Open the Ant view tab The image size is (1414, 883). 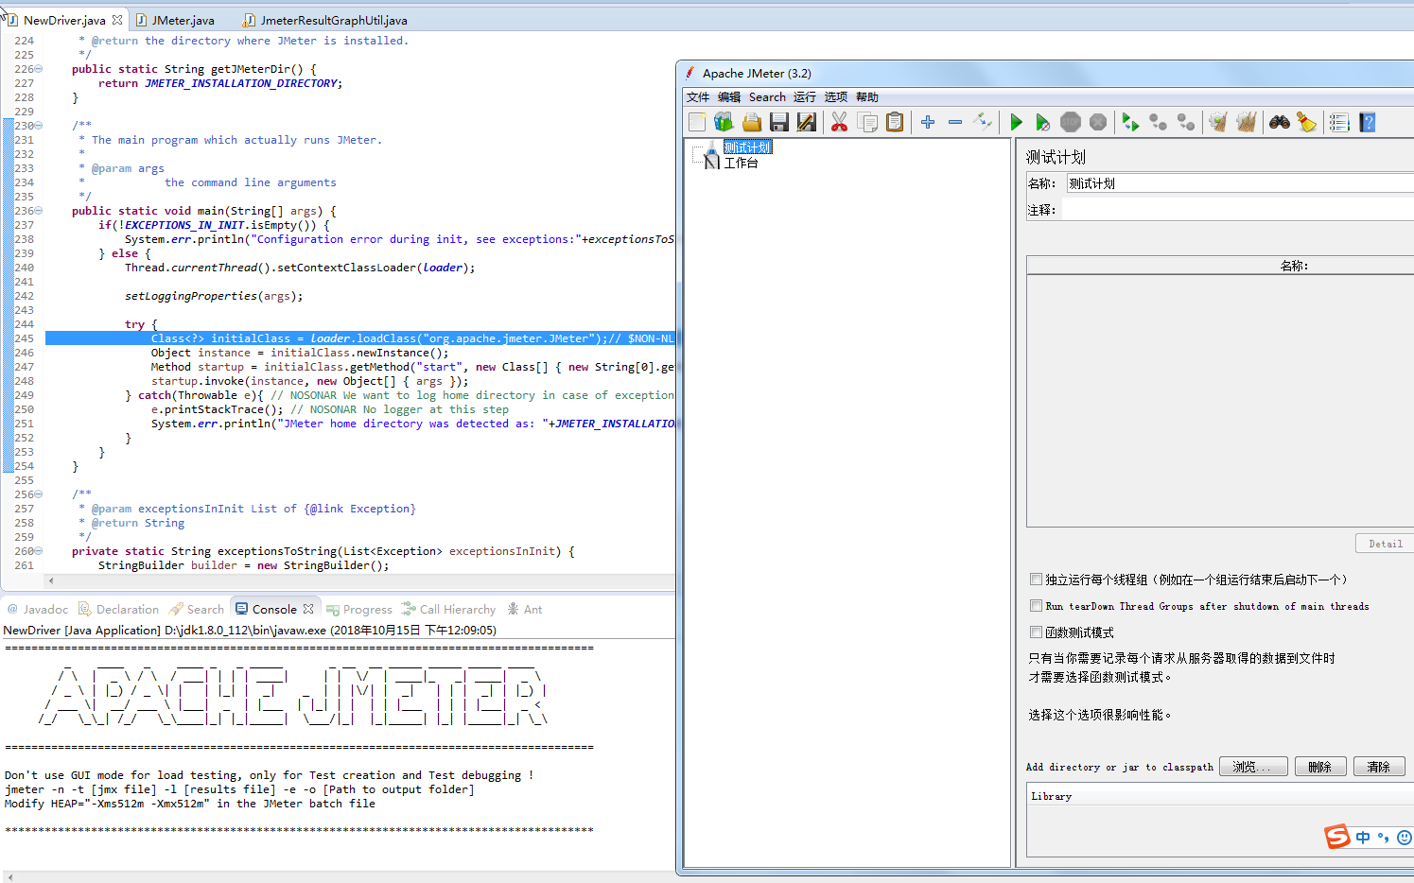click(x=525, y=610)
